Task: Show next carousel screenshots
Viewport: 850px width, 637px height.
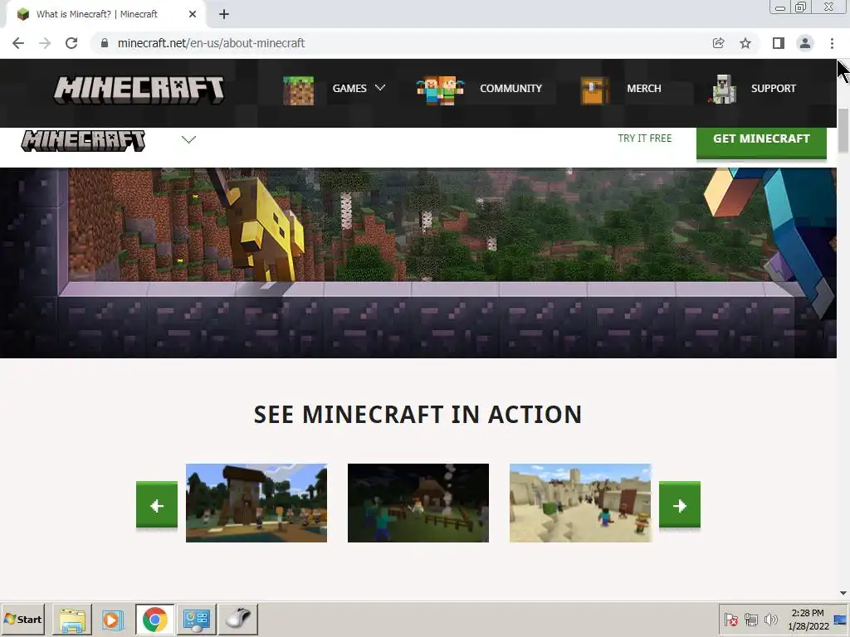Action: click(680, 505)
